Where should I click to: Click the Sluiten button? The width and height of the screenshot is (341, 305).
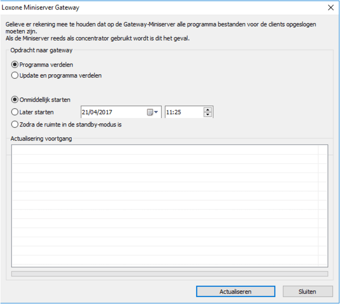click(x=307, y=291)
